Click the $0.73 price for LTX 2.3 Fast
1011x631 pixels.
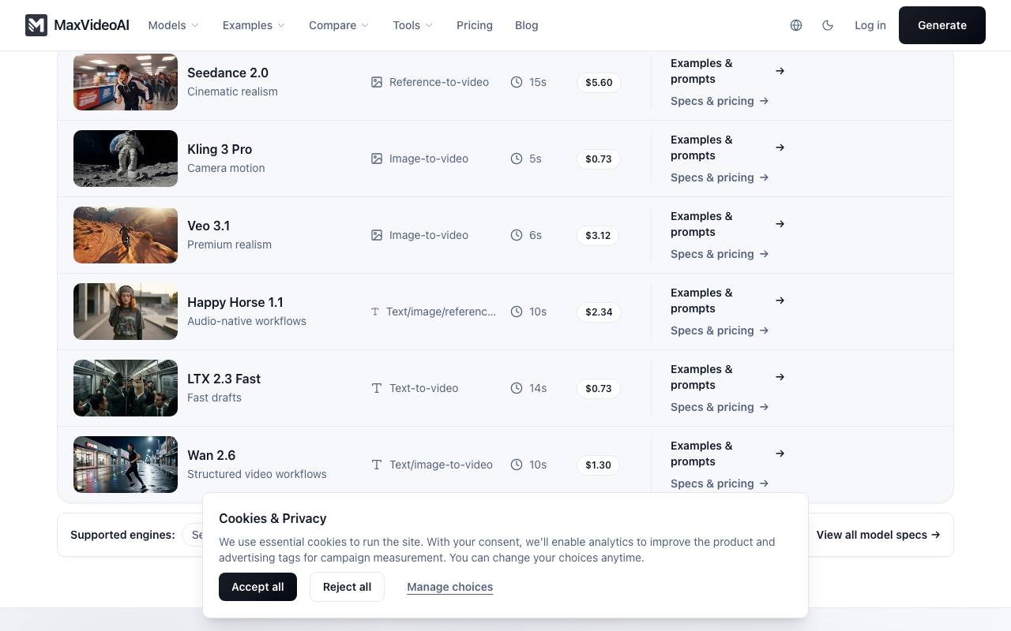[599, 388]
